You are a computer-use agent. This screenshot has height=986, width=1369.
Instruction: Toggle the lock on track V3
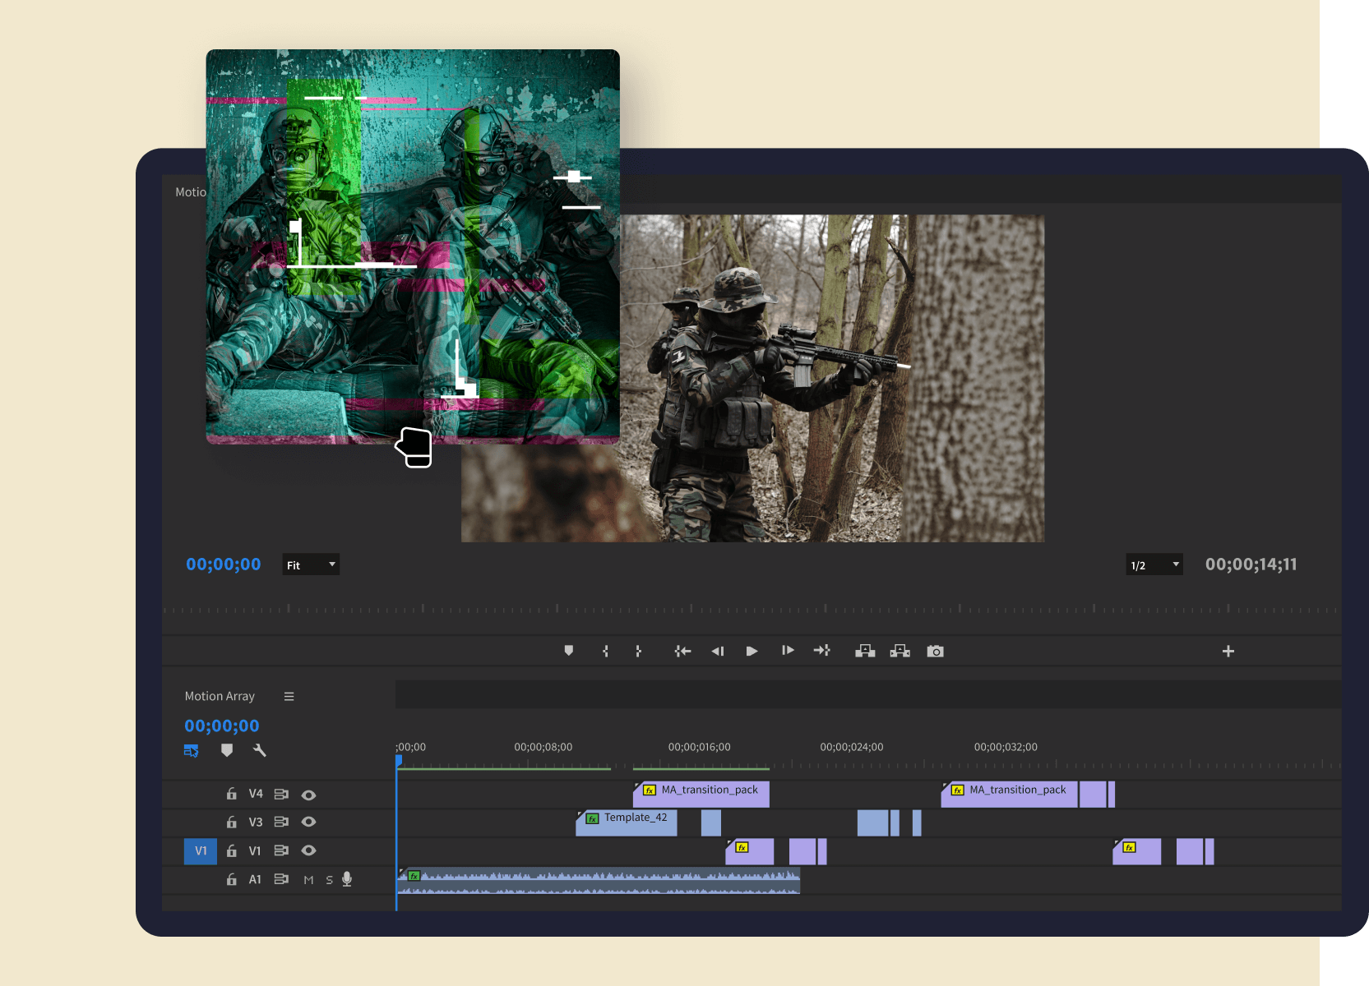(x=232, y=822)
